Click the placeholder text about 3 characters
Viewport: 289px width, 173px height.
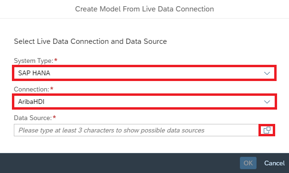[111, 130]
